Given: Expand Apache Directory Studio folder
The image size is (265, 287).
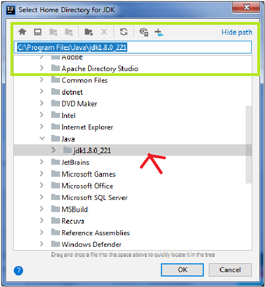Looking at the screenshot, I should point(42,68).
